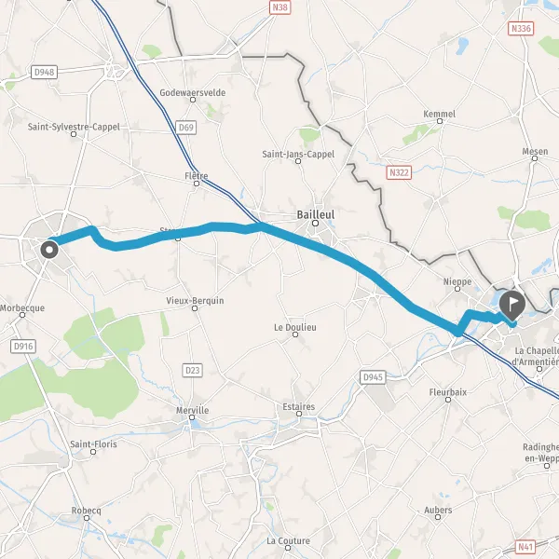Click the destination flag marker
Viewport: 559px width, 559px height.
pos(512,306)
